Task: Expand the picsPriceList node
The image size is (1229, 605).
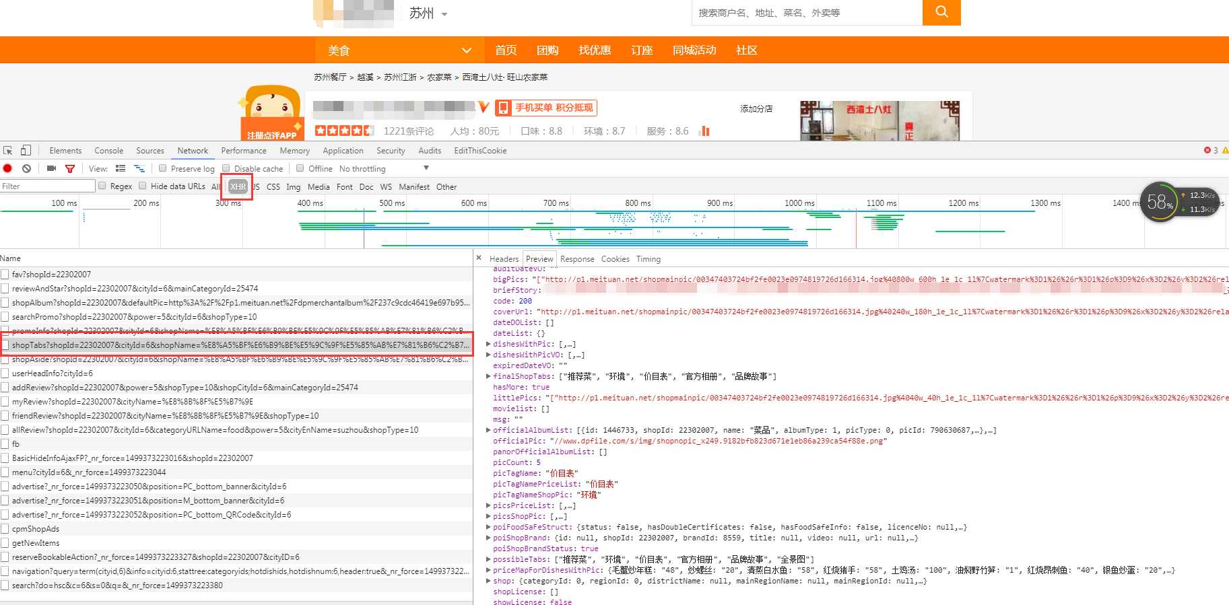Action: tap(488, 505)
